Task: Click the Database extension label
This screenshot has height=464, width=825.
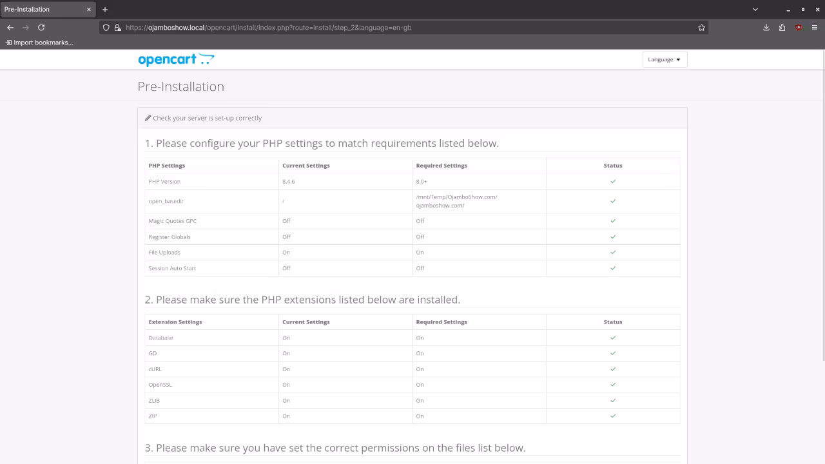Action: coord(160,338)
